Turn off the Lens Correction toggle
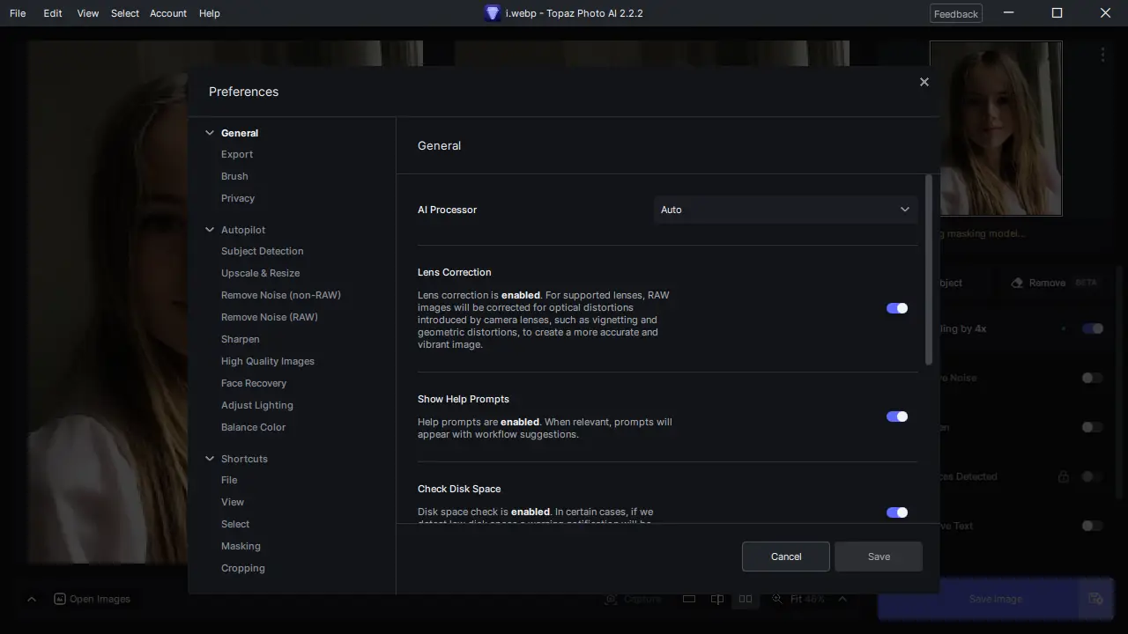1128x634 pixels. pos(897,308)
